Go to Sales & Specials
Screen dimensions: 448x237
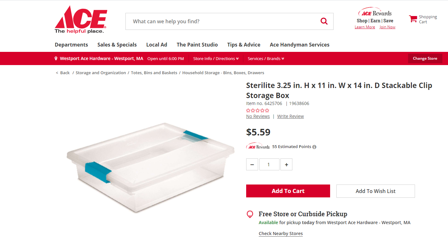click(x=117, y=45)
